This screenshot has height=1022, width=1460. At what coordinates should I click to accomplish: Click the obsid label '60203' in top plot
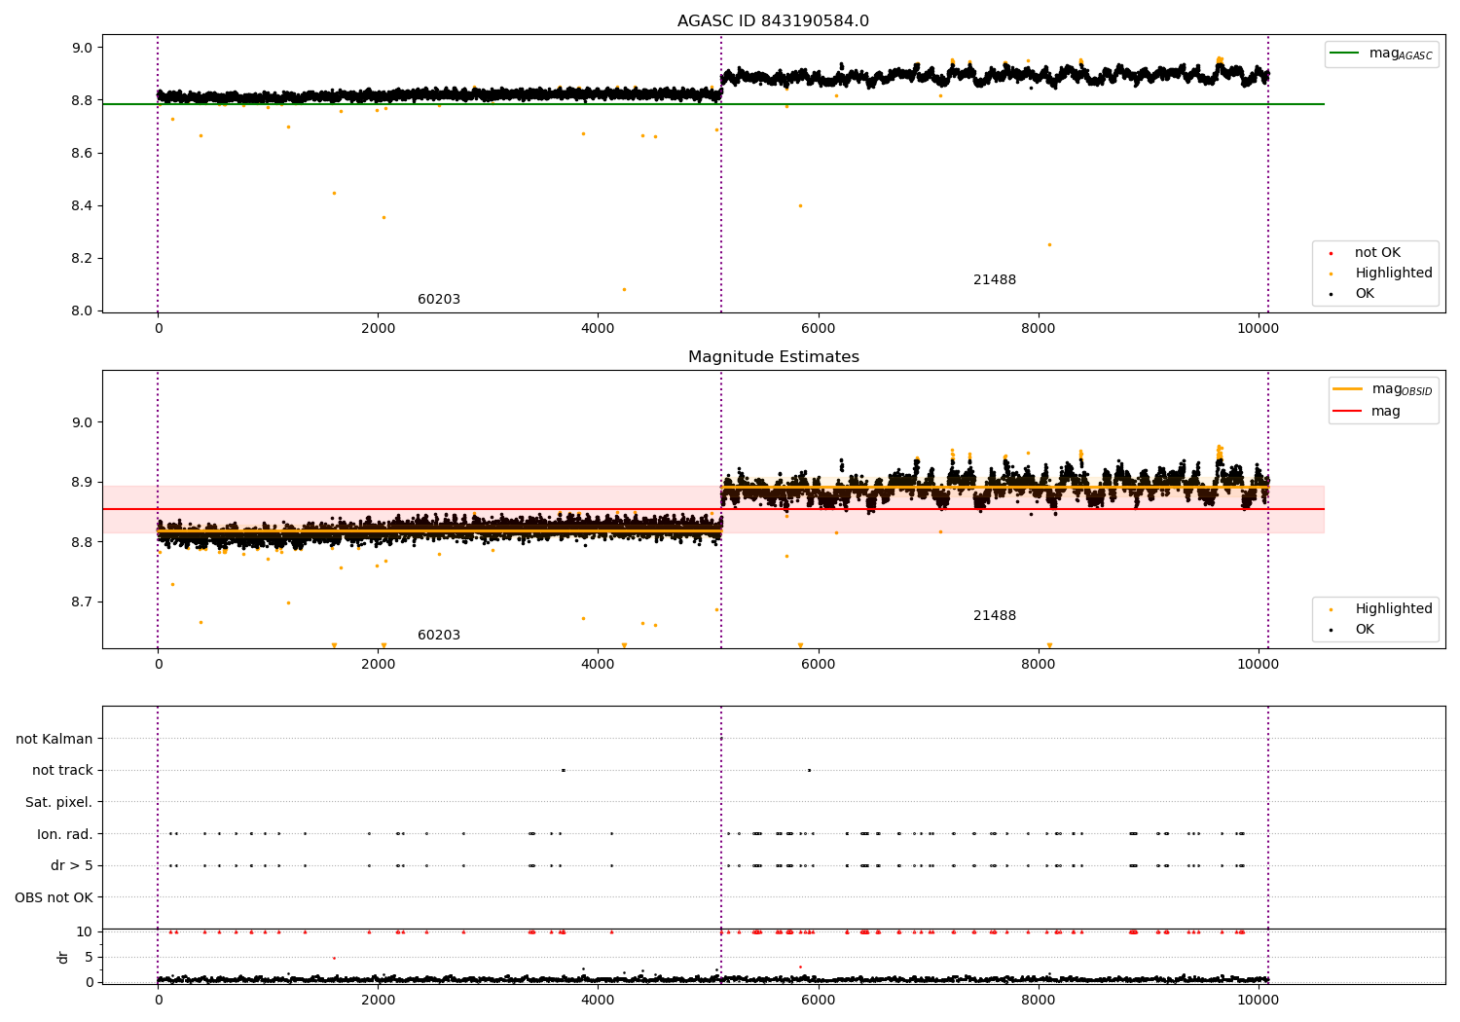pos(439,300)
